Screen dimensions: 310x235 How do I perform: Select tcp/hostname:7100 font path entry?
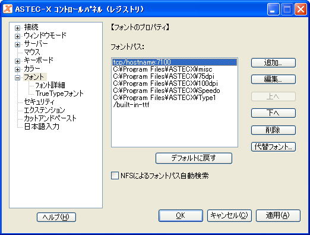pyautogui.click(x=175, y=62)
